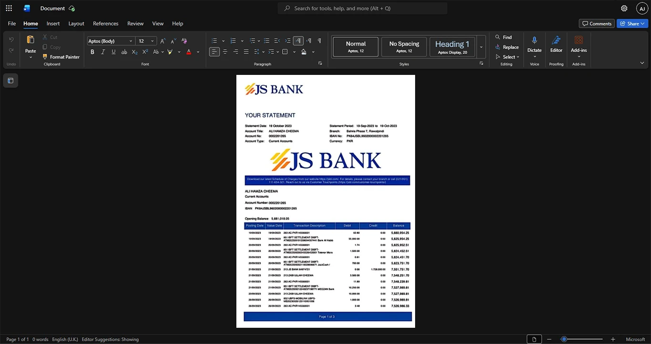Toggle Italic formatting
The image size is (651, 344).
[x=103, y=52]
